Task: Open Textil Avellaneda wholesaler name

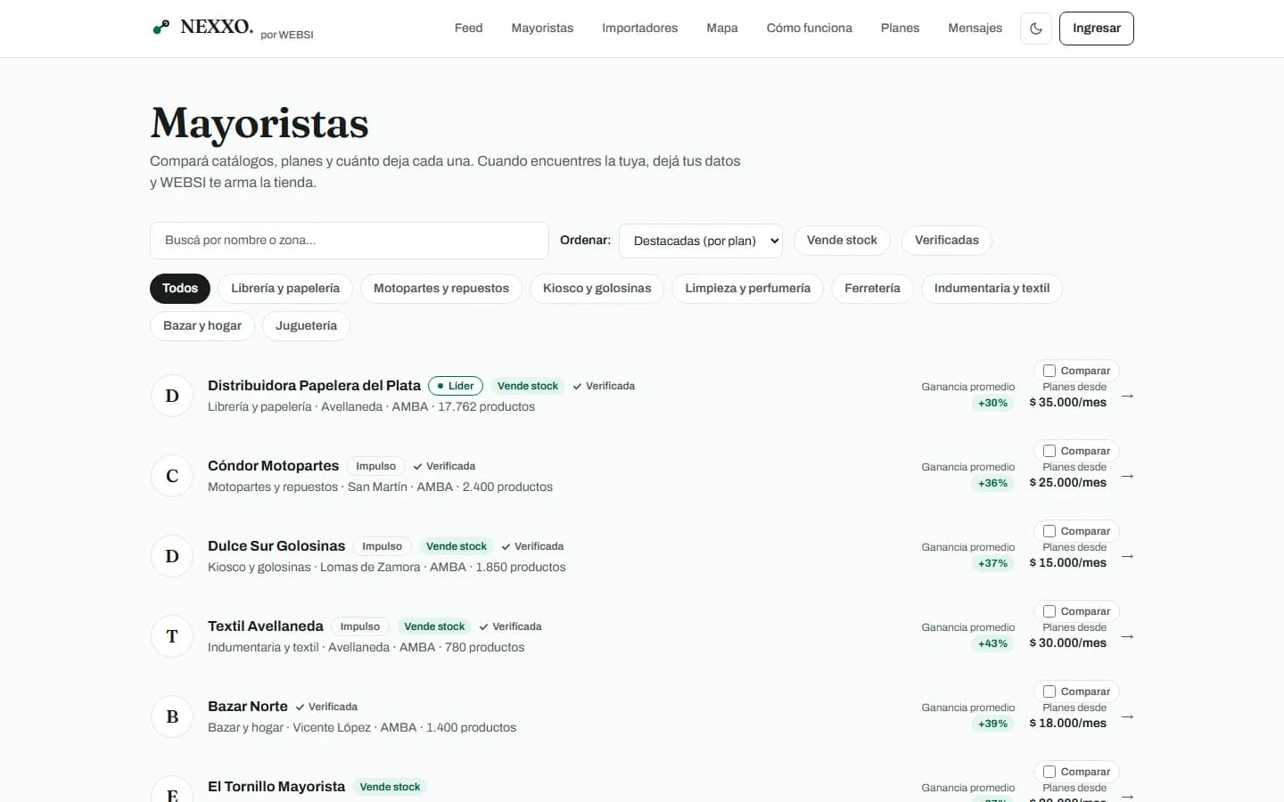Action: pyautogui.click(x=266, y=626)
